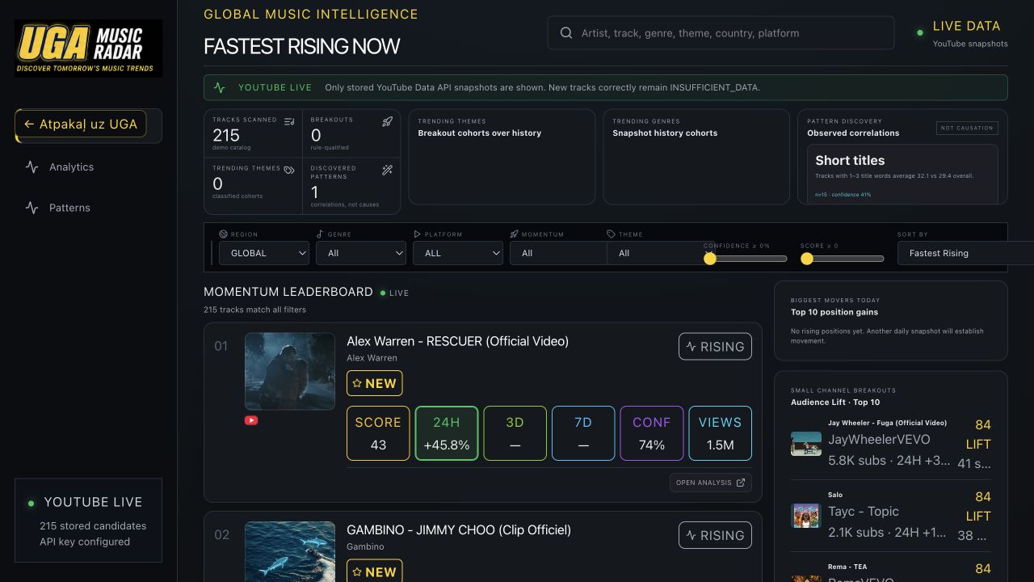Click the Analytics pulse icon in sidebar
This screenshot has height=582, width=1034.
tap(32, 167)
